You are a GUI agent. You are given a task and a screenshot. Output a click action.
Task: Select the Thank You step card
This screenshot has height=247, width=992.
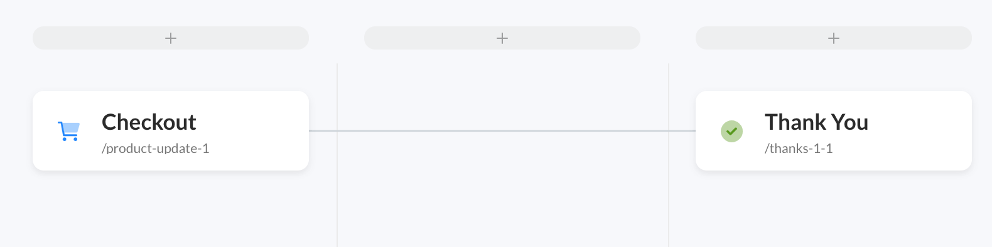pos(834,130)
